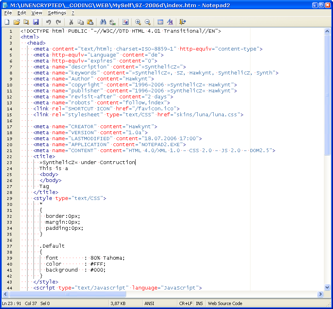Click the "18.07.2006 17:00" content value
The height and width of the screenshot is (309, 333).
pyautogui.click(x=170, y=139)
